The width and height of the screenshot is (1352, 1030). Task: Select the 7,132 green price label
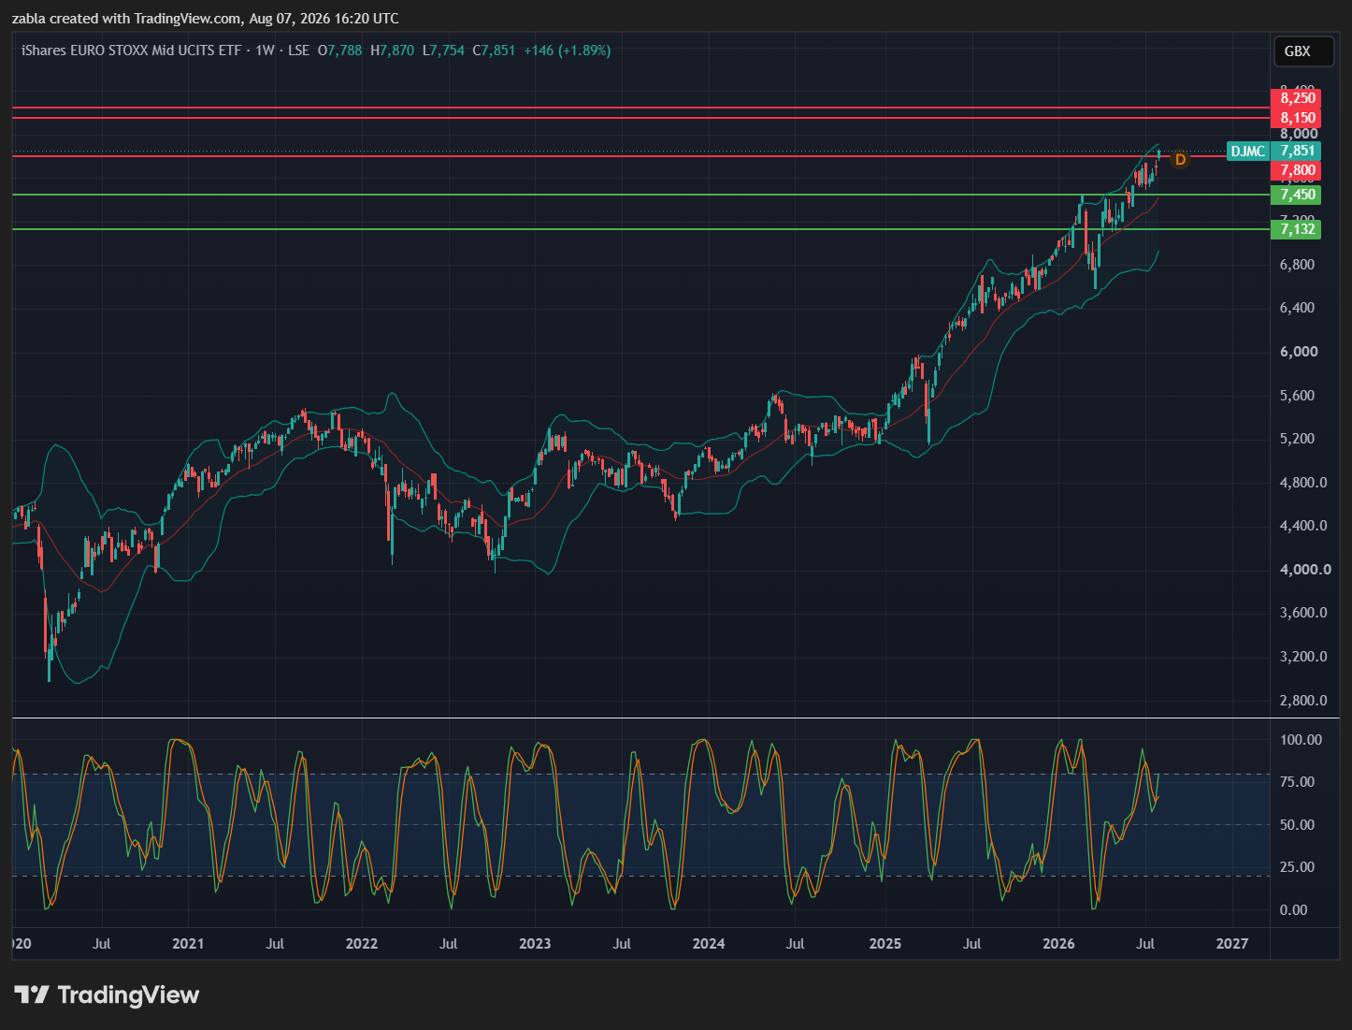[1296, 229]
